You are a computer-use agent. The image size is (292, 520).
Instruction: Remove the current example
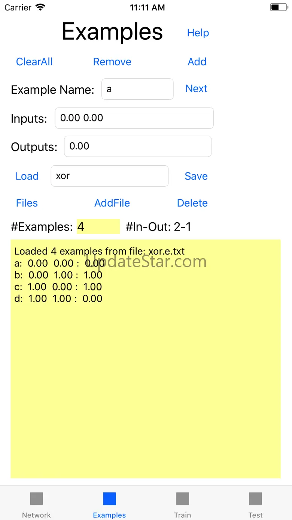pyautogui.click(x=112, y=62)
